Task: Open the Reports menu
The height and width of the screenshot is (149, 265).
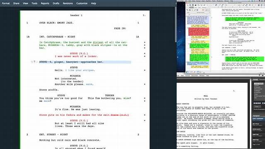Action: point(45,3)
